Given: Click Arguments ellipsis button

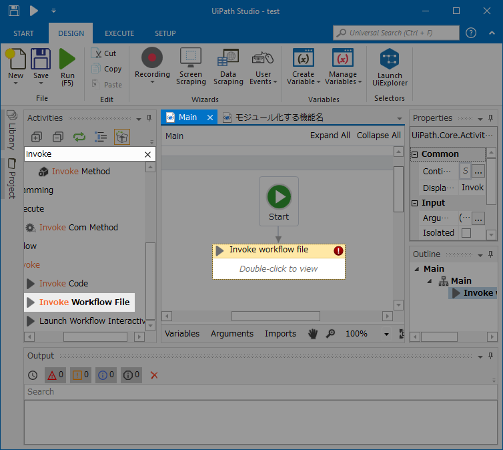Looking at the screenshot, I should [x=478, y=218].
